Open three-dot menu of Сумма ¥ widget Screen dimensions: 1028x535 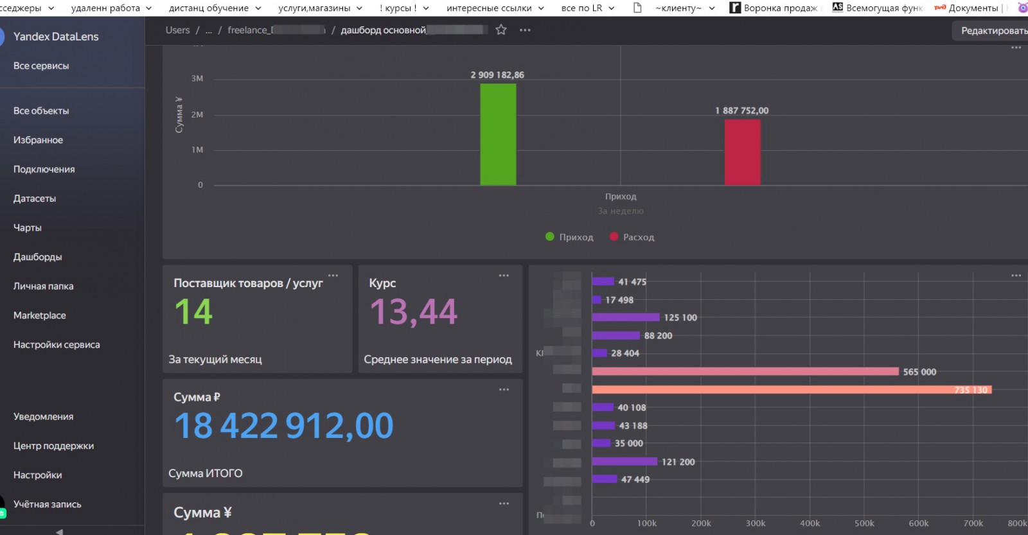504,504
